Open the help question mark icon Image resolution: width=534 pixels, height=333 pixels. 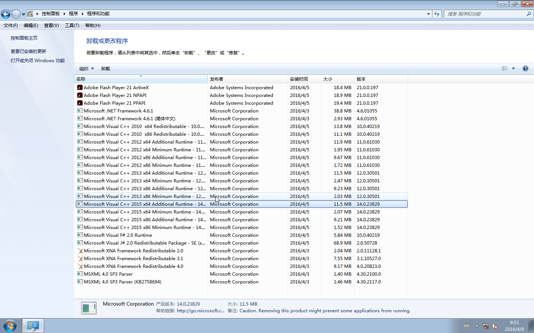(x=525, y=68)
